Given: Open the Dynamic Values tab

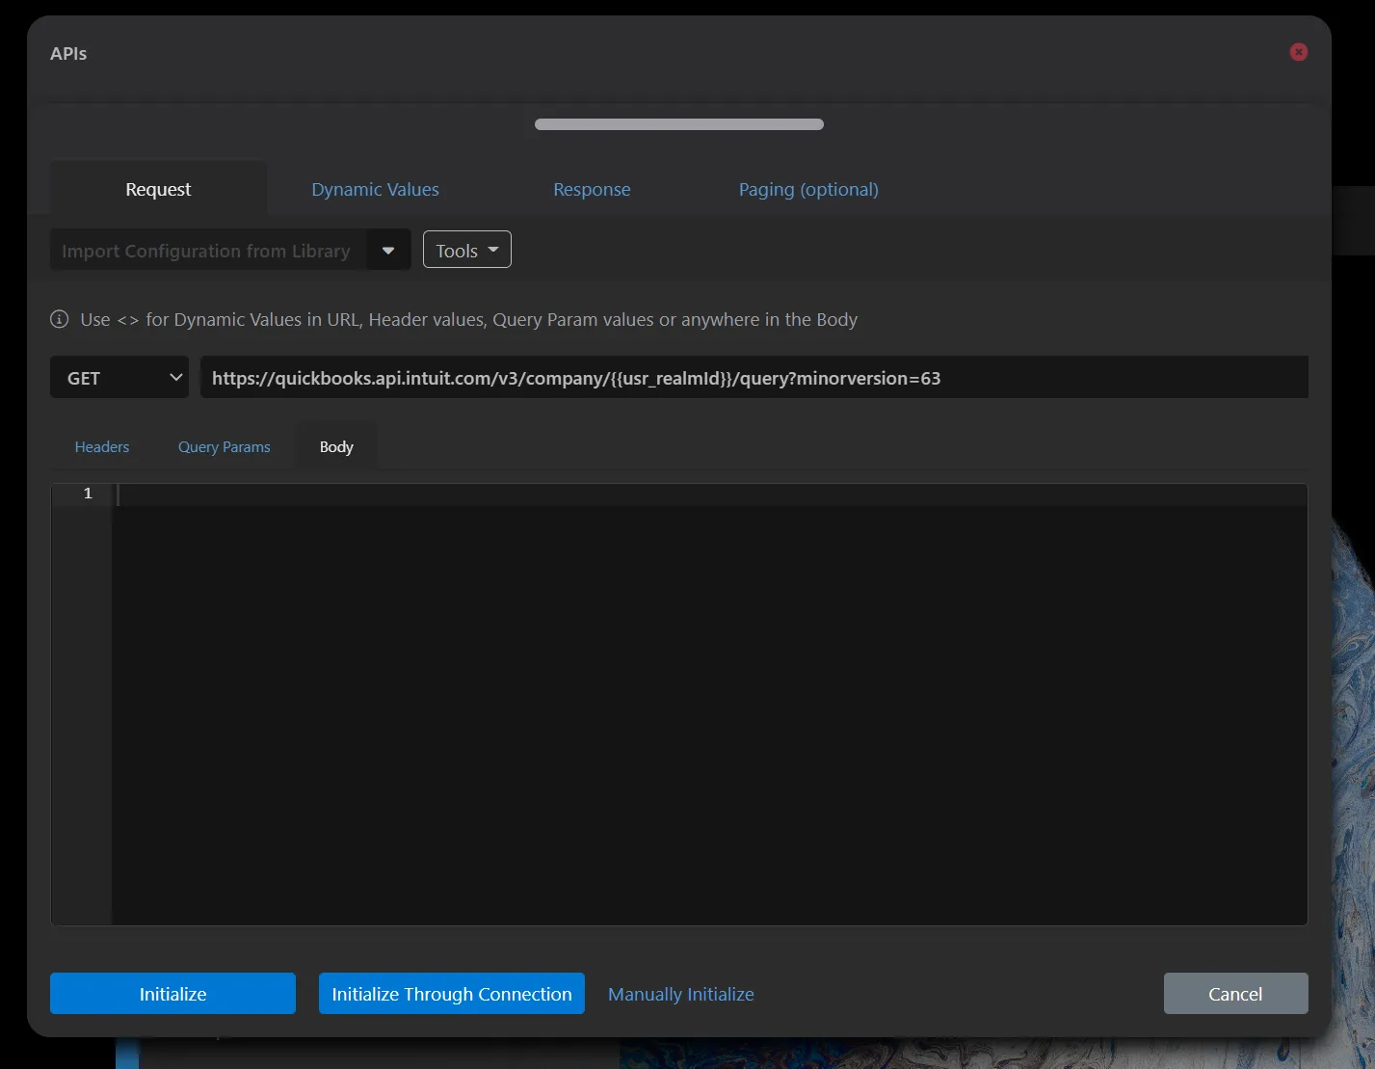Looking at the screenshot, I should click(375, 189).
